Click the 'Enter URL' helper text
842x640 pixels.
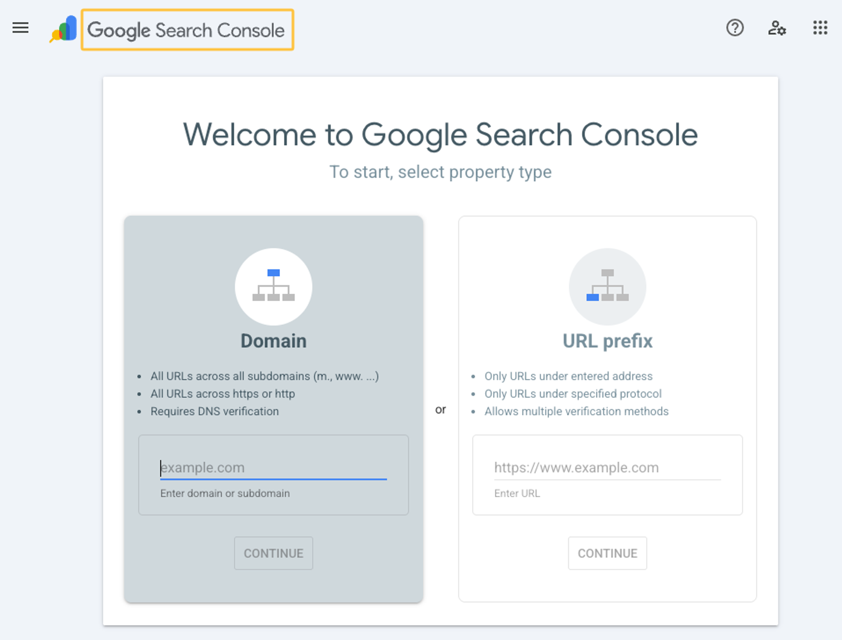point(517,493)
